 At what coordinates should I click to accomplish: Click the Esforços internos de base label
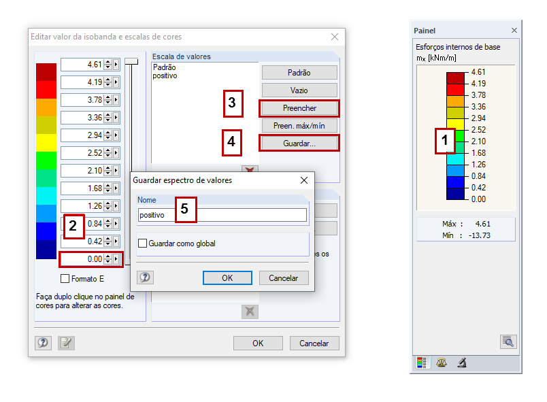coord(458,47)
